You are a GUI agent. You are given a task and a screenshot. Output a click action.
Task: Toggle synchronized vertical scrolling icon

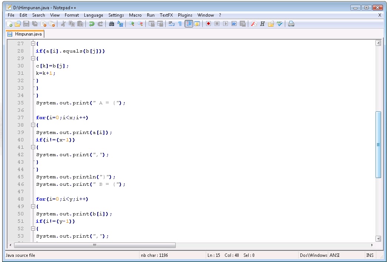(x=152, y=24)
